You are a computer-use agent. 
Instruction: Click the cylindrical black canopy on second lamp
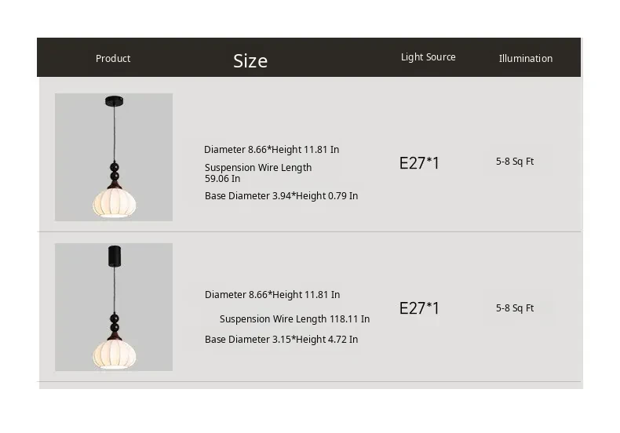[x=114, y=256]
